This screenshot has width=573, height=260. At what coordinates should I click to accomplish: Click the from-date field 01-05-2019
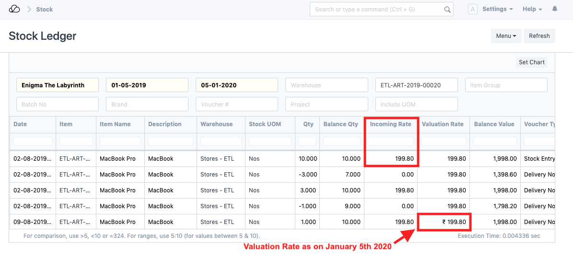[x=147, y=85]
